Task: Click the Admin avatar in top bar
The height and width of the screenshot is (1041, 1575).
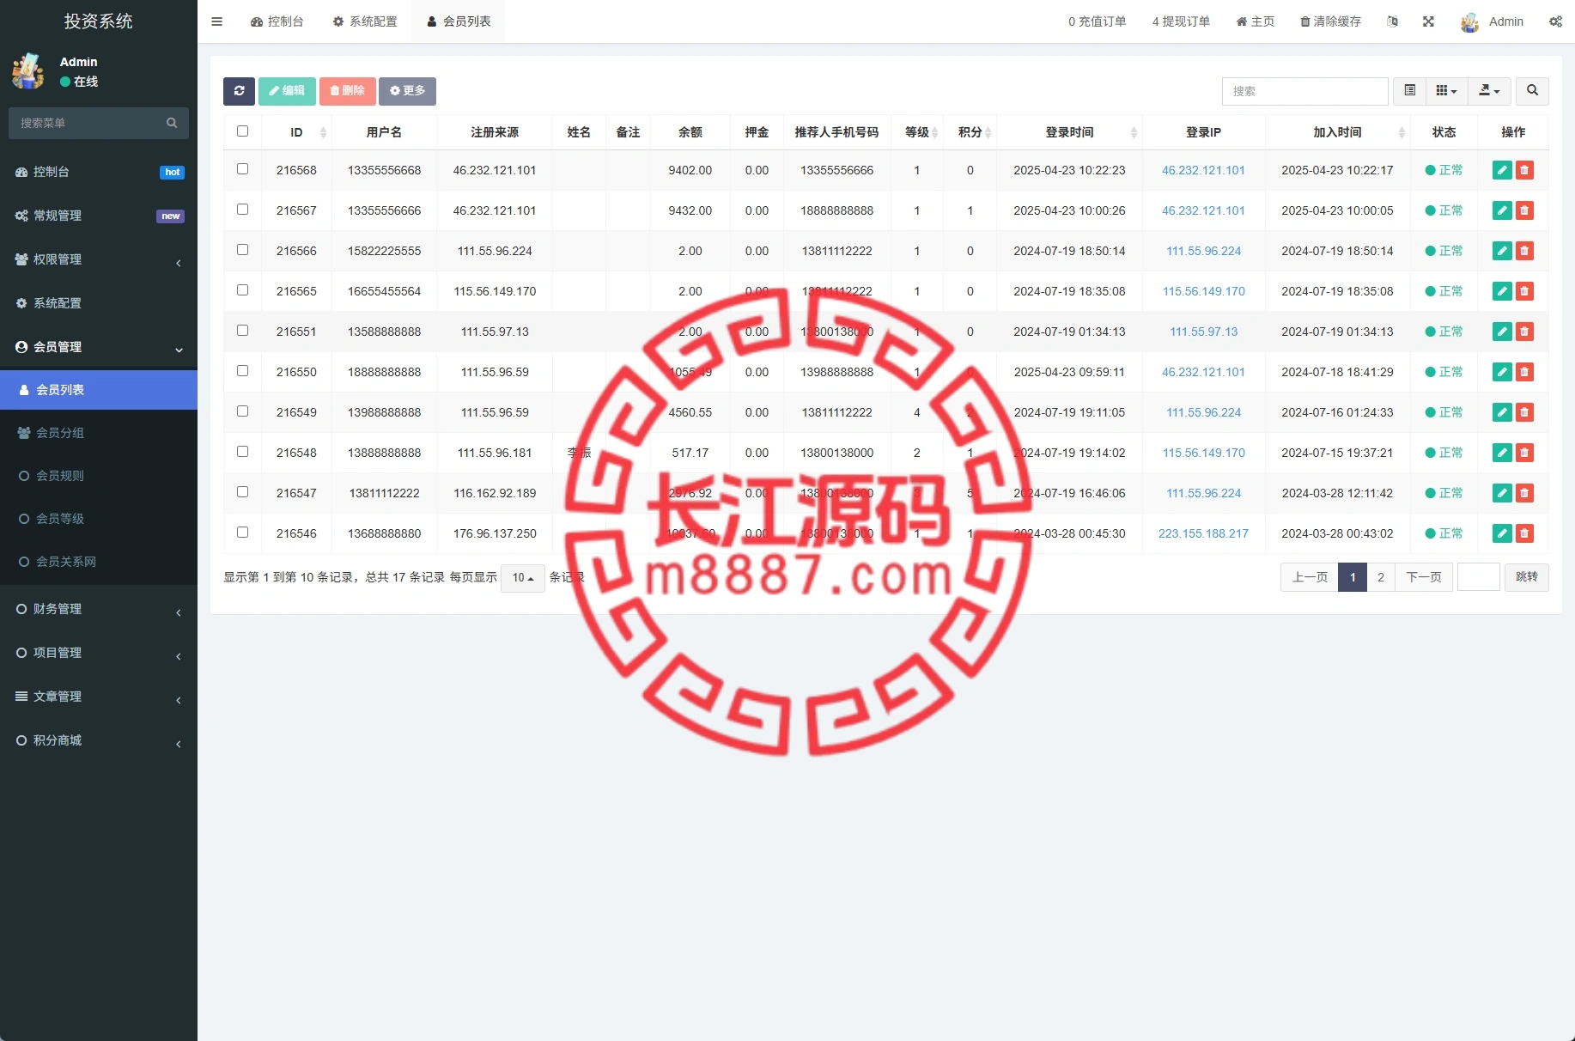Action: [1469, 21]
